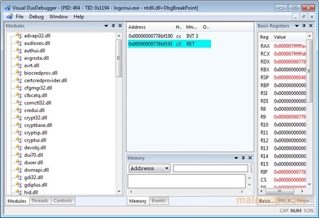Switch to the Controls tab
Viewport: 319px width, 218px height.
click(63, 201)
